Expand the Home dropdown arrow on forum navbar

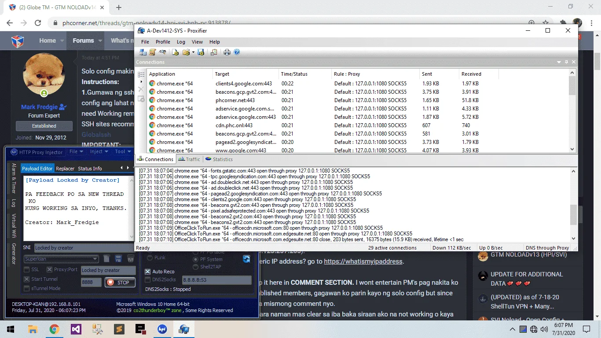click(x=63, y=40)
